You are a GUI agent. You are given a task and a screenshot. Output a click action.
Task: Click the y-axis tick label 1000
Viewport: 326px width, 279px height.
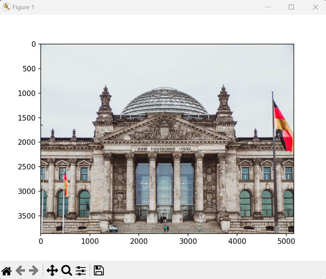tap(27, 93)
